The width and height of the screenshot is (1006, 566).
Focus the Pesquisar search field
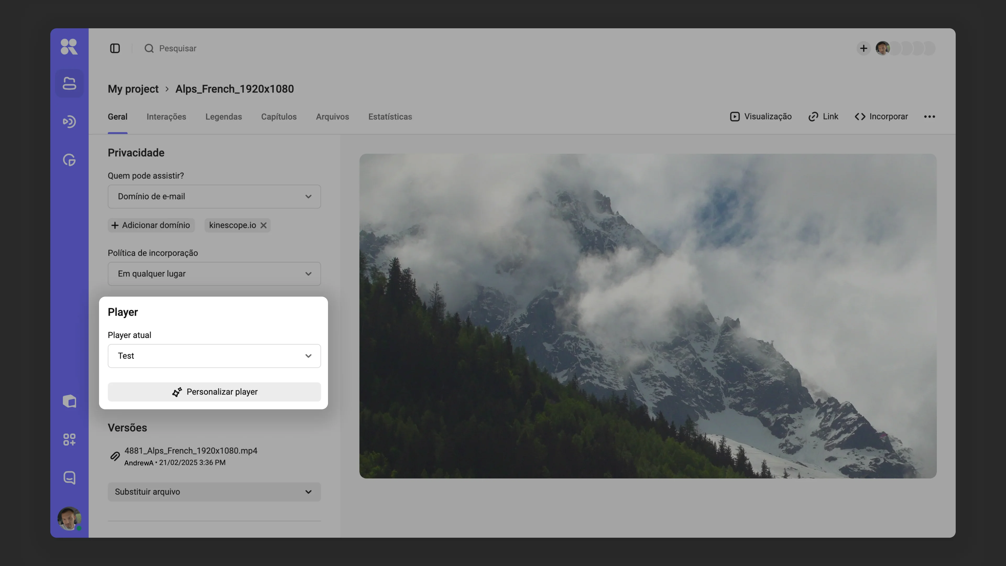(x=178, y=48)
